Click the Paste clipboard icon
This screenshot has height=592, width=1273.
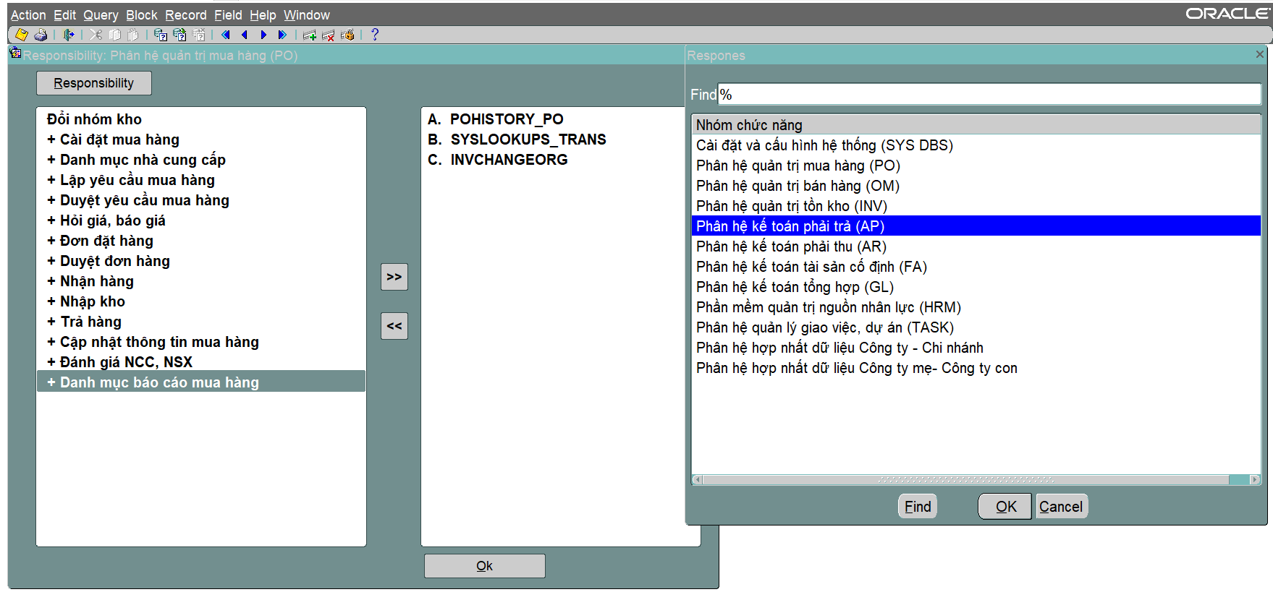pyautogui.click(x=133, y=35)
